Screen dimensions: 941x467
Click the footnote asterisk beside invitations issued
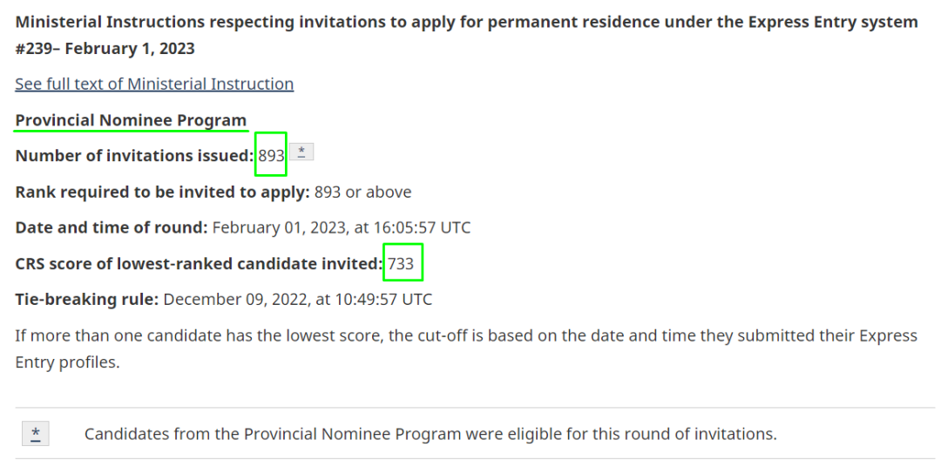tap(301, 152)
